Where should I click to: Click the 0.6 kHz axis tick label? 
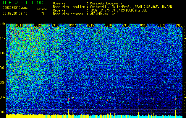tap(2, 112)
